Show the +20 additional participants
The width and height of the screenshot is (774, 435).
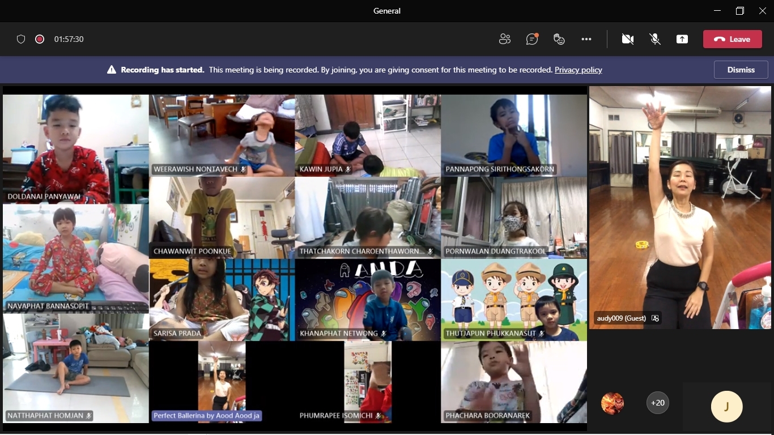657,403
